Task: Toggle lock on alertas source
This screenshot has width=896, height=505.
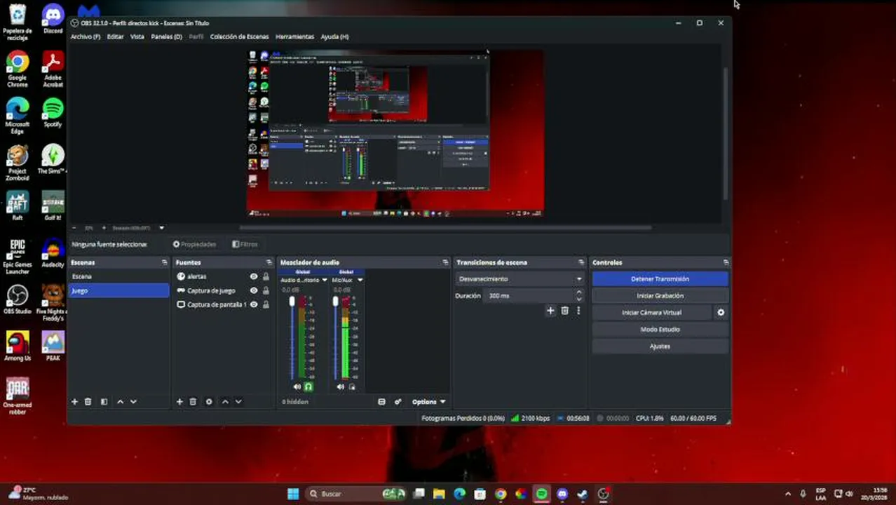Action: pos(266,276)
